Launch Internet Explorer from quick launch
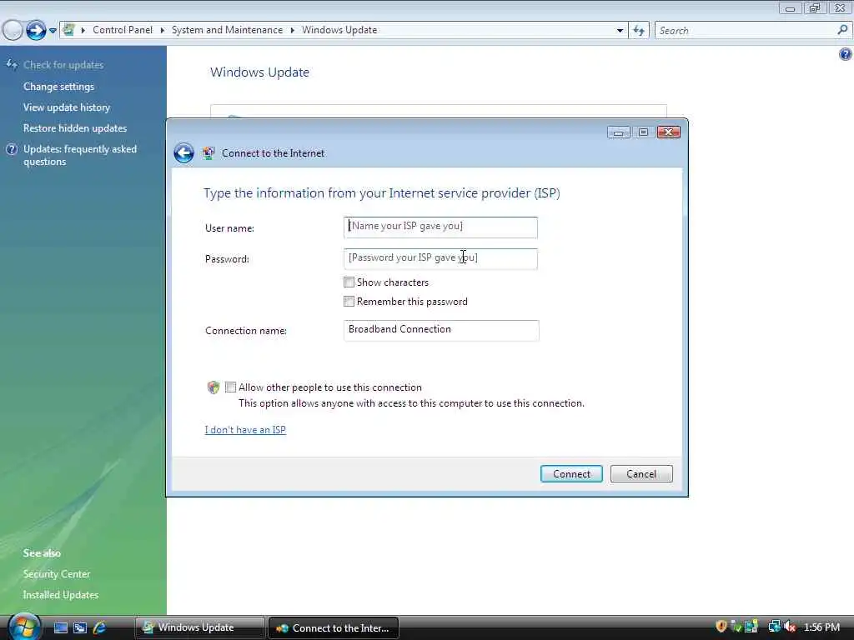 100,627
